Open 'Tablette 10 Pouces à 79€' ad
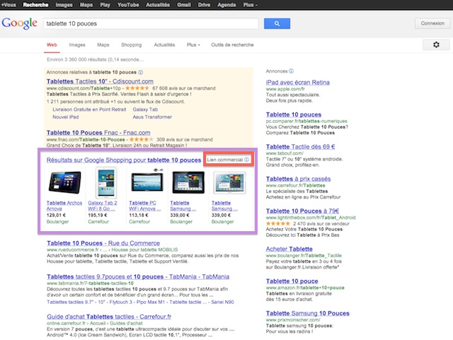Screen dimensions: 453x340 [x=302, y=211]
